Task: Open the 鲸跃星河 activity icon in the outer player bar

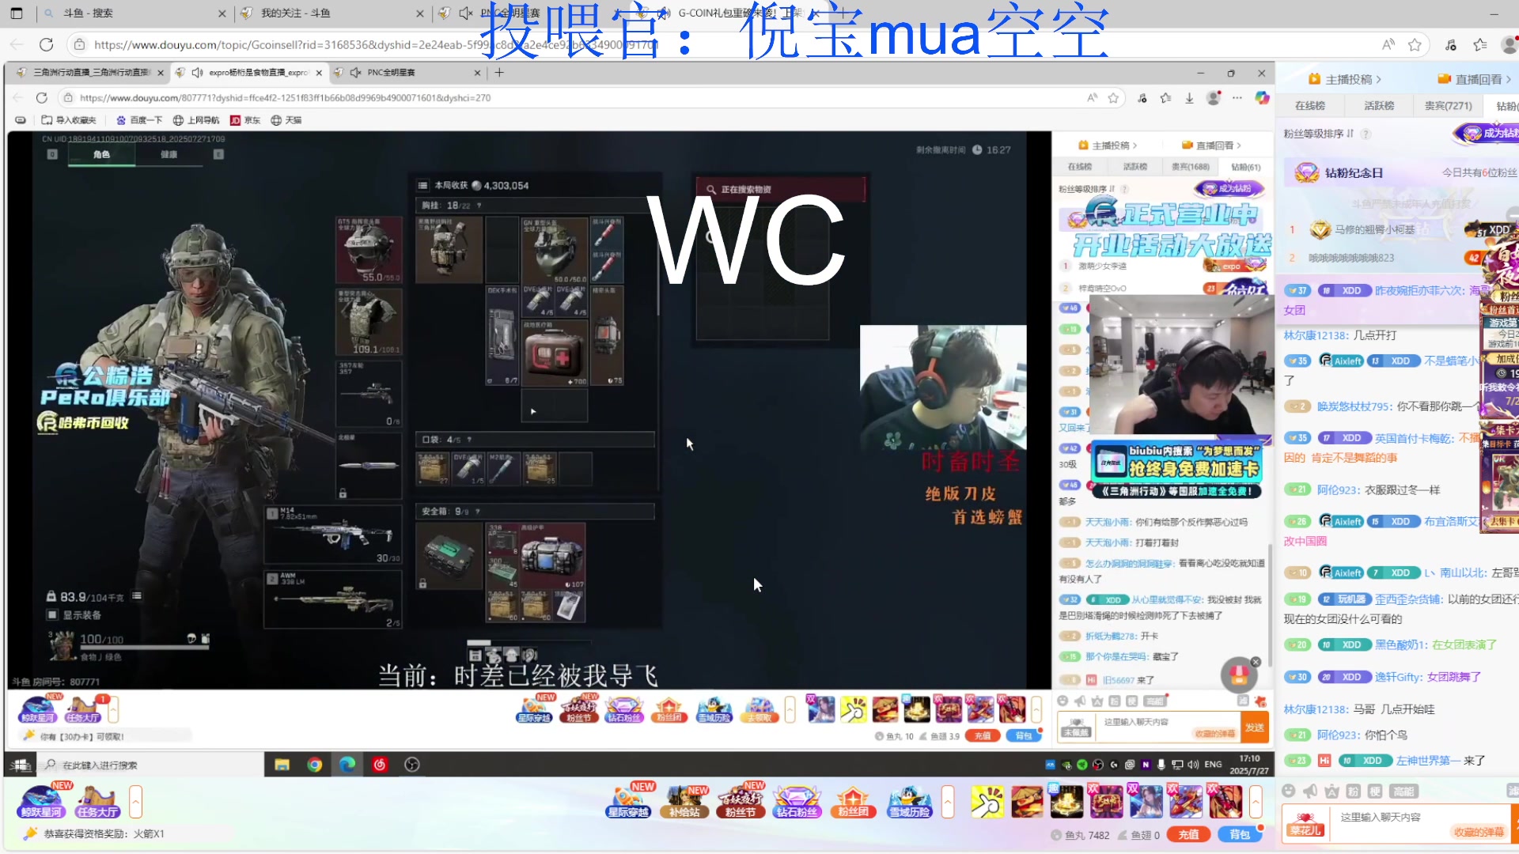Action: click(x=41, y=802)
